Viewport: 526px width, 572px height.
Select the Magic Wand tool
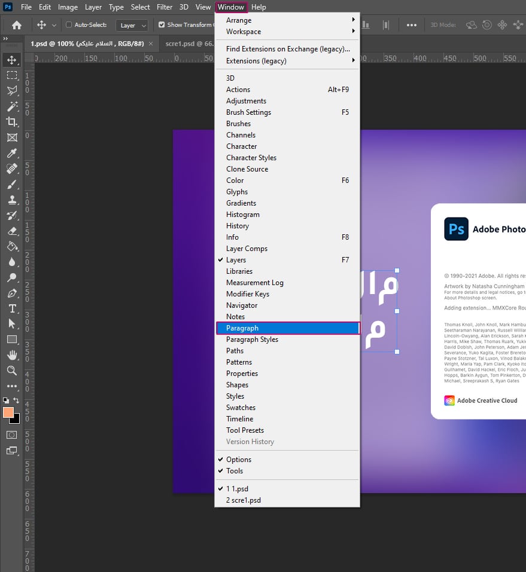12,106
